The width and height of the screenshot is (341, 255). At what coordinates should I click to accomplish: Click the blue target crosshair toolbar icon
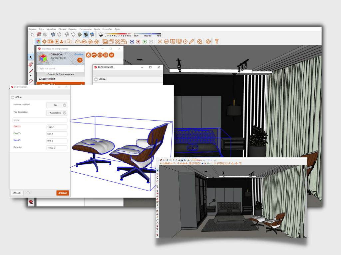coord(132,42)
